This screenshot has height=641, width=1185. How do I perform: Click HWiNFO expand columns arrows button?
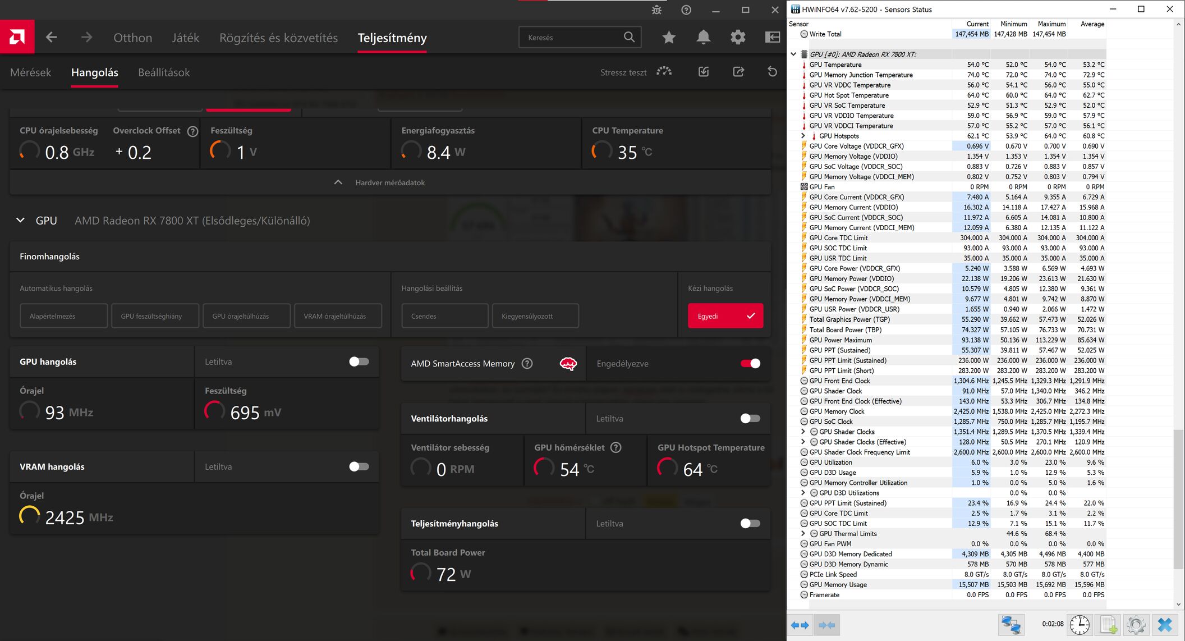point(800,625)
